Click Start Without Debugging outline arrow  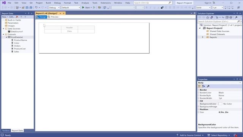[94, 8]
